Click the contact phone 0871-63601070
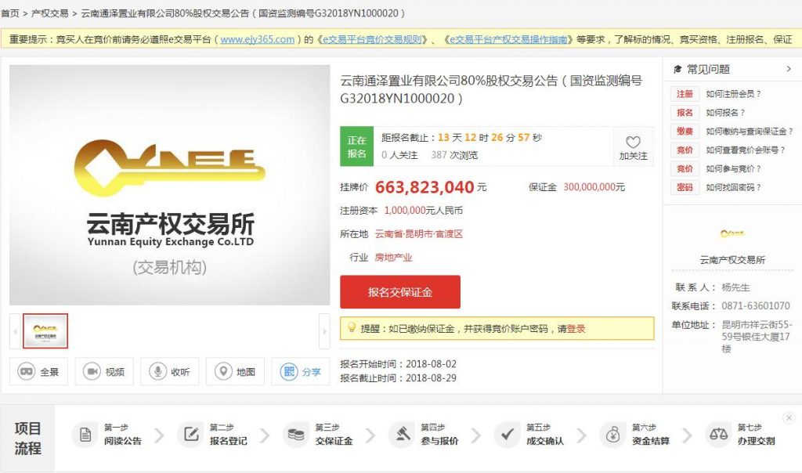 click(x=756, y=305)
